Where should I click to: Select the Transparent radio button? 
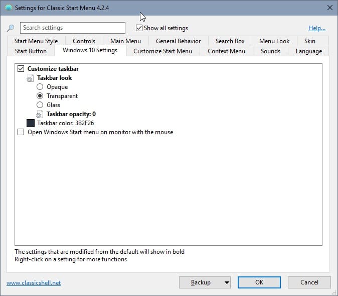40,96
